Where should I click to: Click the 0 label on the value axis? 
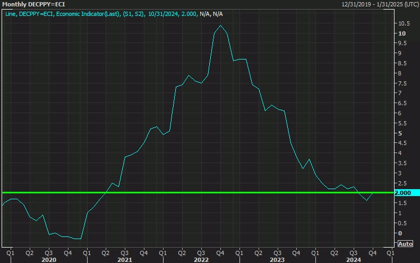401,233
